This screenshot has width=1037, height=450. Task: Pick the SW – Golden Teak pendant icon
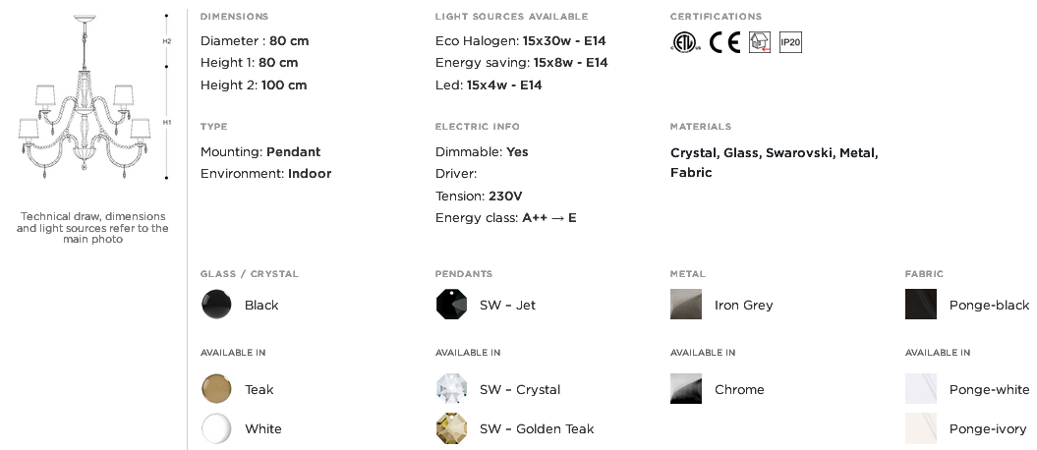point(451,428)
